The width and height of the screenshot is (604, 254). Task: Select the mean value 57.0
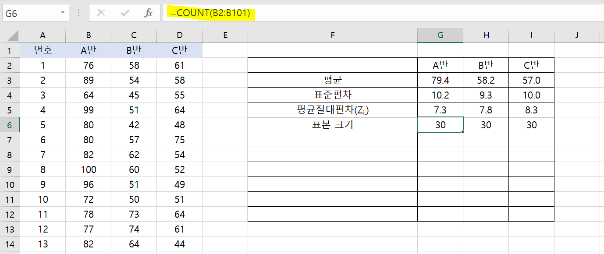tap(532, 80)
